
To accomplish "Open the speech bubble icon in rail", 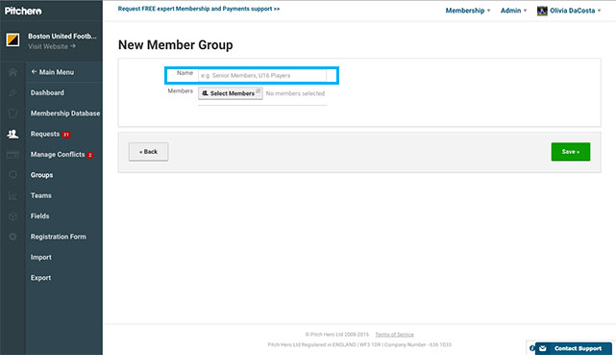I will click(12, 175).
